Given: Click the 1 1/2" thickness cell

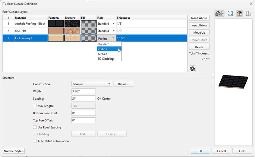Looking at the screenshot, I should pyautogui.click(x=152, y=38).
